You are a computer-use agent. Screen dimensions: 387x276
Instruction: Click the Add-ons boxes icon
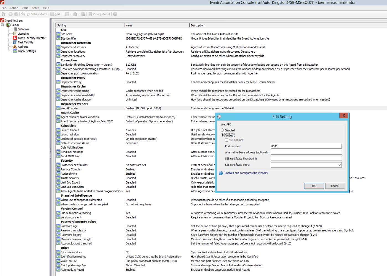click(x=15, y=47)
